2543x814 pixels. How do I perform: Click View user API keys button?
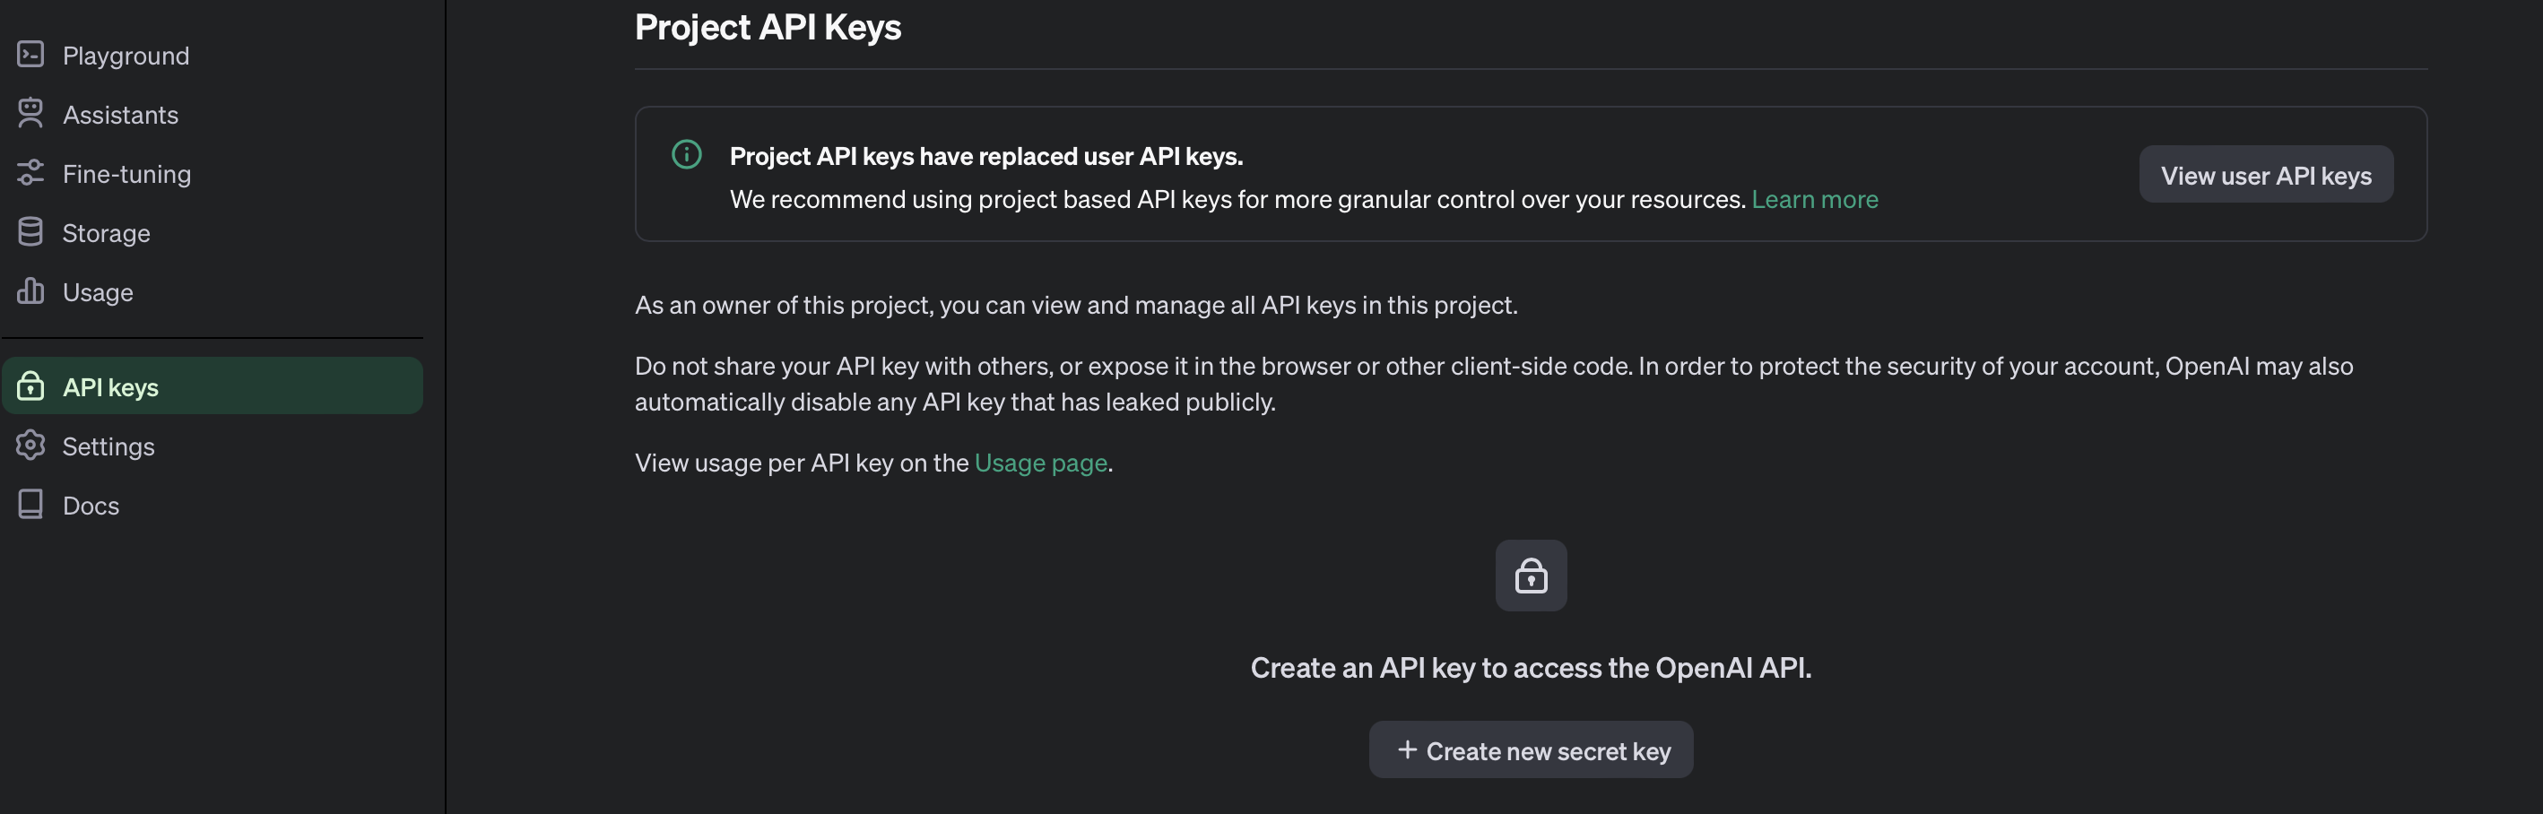coord(2266,175)
